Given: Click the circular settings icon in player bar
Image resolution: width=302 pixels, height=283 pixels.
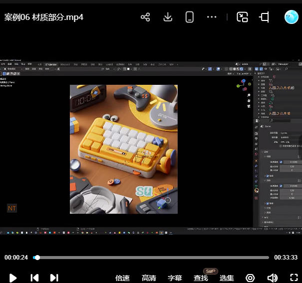Looking at the screenshot, I should tap(251, 278).
